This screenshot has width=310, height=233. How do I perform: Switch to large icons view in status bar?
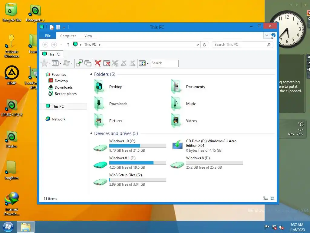pos(272,198)
